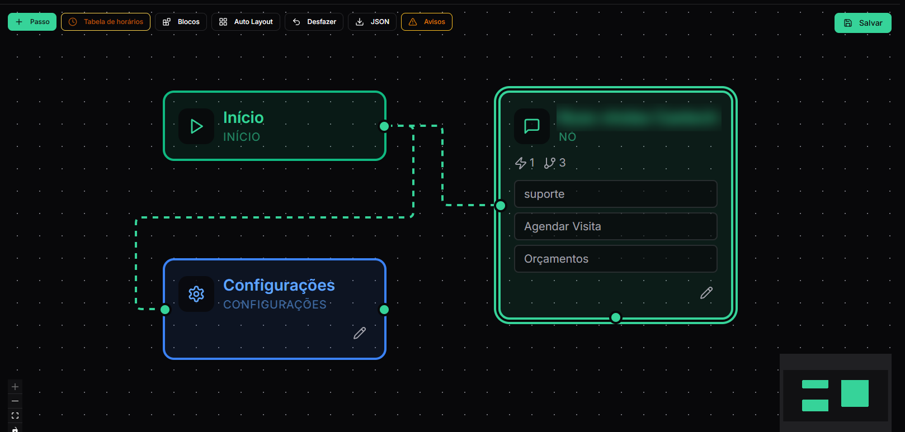
Task: Apply Auto Layout to the flow
Action: click(246, 22)
